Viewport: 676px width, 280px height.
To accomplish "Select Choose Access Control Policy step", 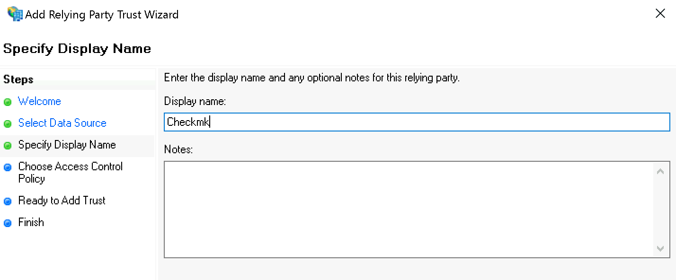I will click(70, 173).
